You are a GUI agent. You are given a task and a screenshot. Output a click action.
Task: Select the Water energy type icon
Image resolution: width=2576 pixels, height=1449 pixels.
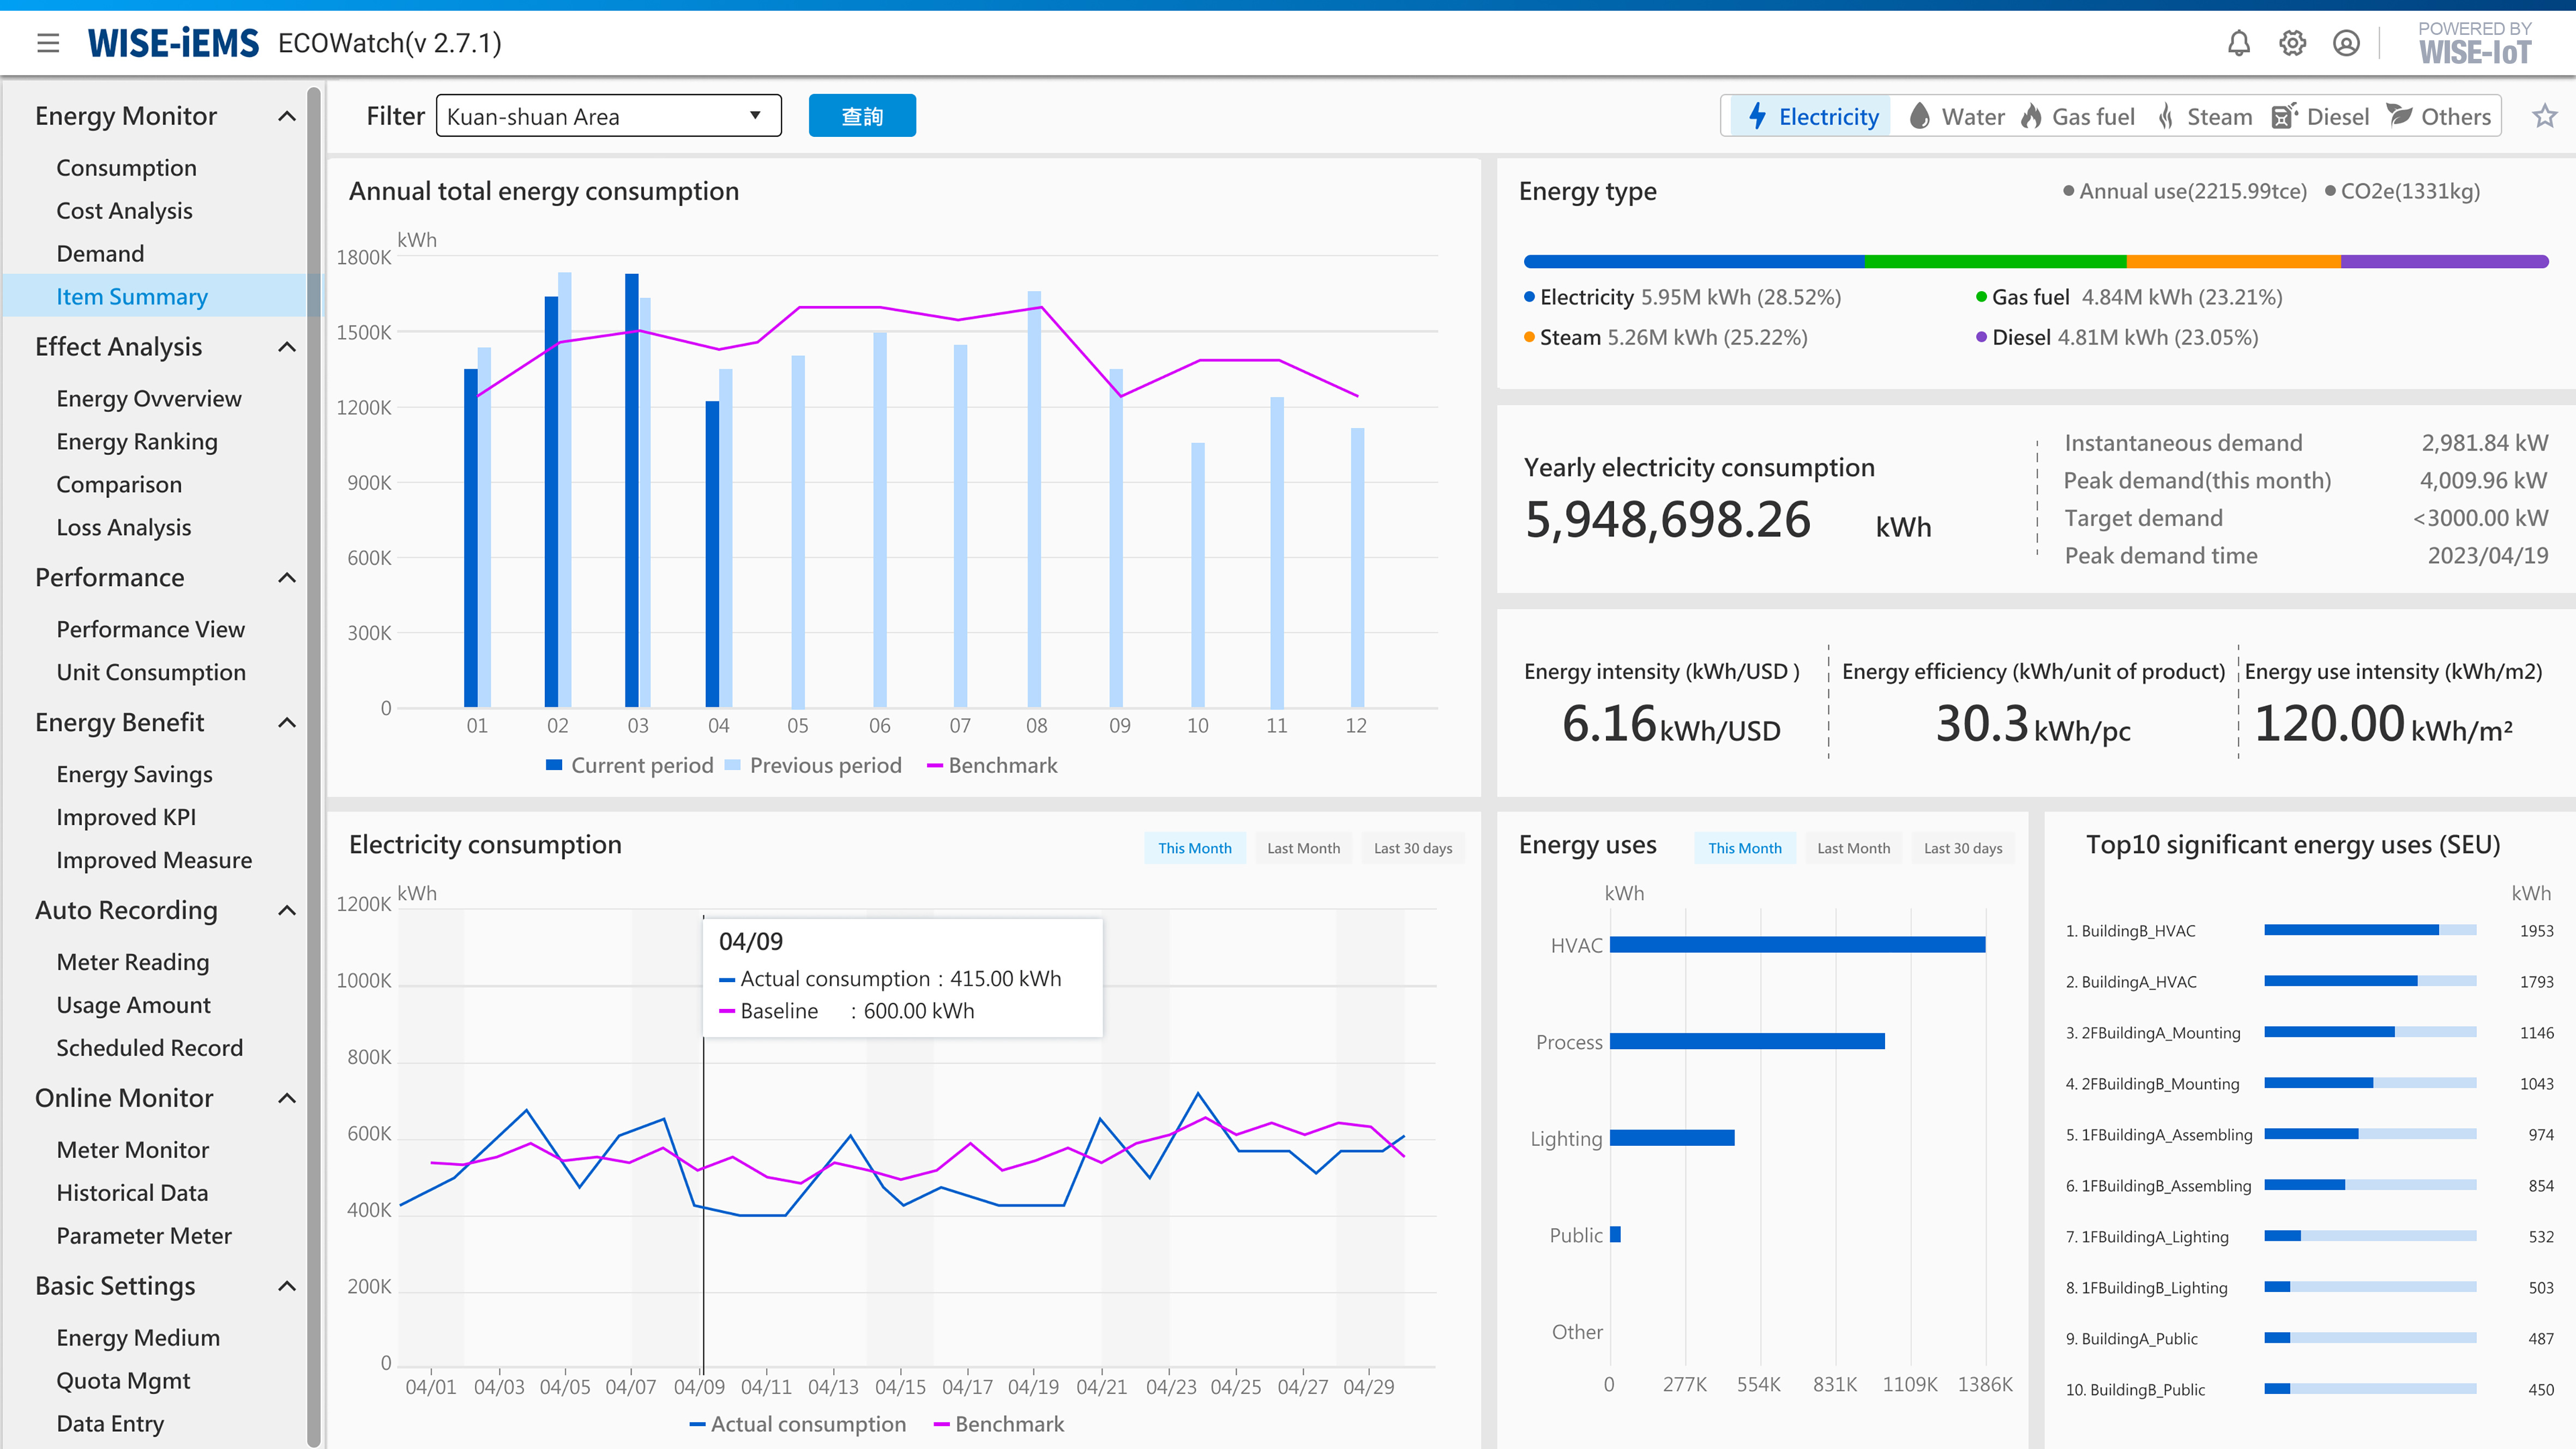pos(1919,116)
